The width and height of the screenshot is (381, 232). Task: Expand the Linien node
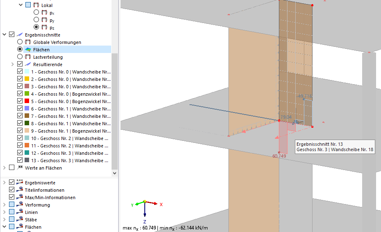pos(4,212)
